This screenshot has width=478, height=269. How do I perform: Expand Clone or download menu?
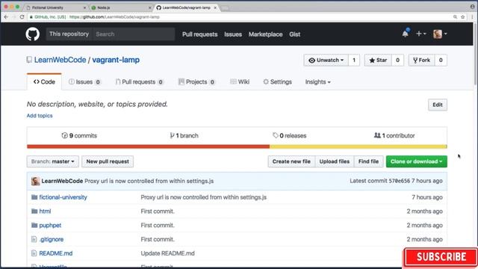[417, 161]
